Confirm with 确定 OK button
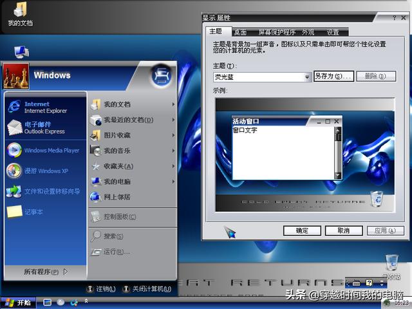The image size is (412, 309). (x=302, y=230)
